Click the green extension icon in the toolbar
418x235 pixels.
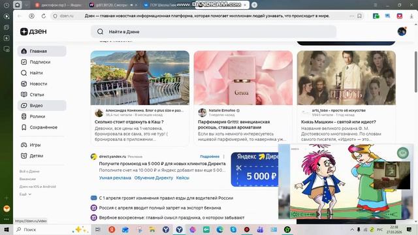[x=376, y=16]
